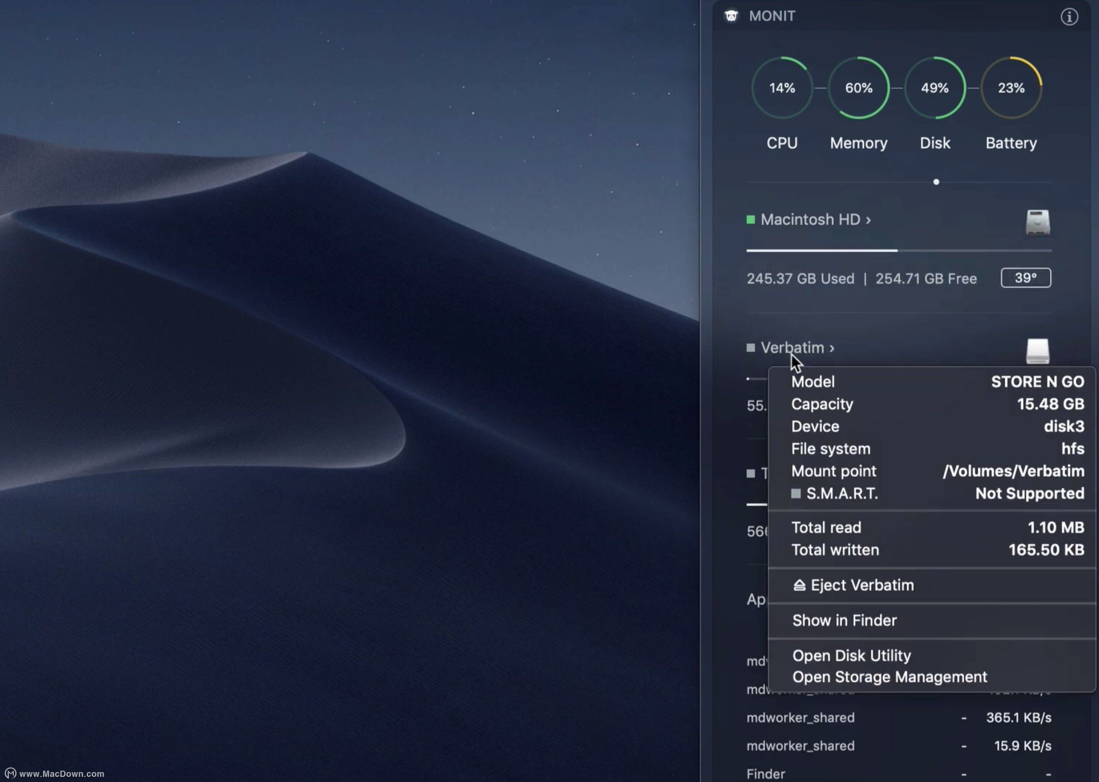
Task: Click the 39° temperature badge
Action: coord(1025,278)
